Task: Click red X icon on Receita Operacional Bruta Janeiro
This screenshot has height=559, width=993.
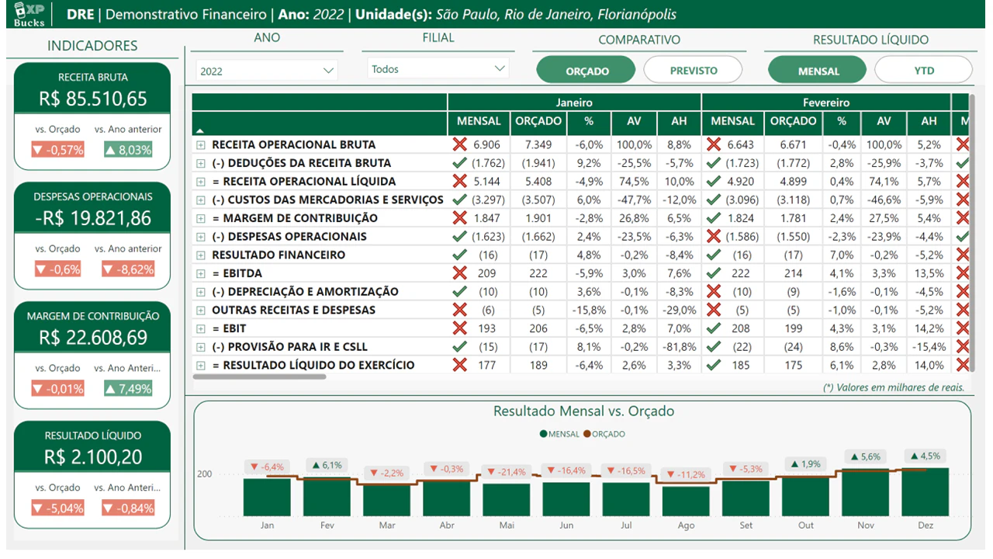Action: [460, 144]
